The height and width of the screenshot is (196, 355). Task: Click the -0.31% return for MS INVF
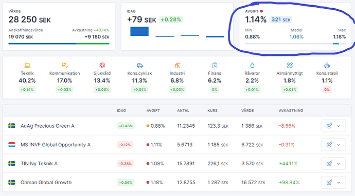click(287, 145)
